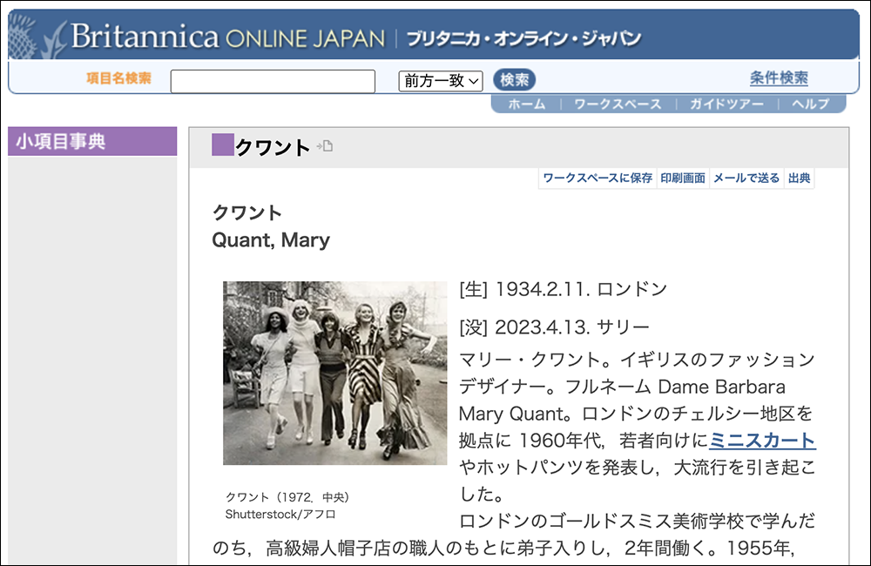This screenshot has width=871, height=566.
Task: Open the 印刷画面 print view
Action: click(x=683, y=179)
